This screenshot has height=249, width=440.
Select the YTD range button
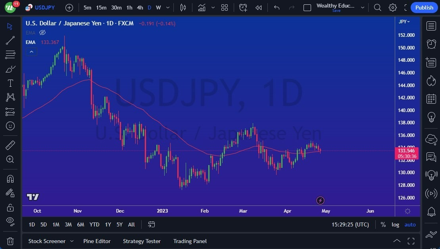[94, 224]
